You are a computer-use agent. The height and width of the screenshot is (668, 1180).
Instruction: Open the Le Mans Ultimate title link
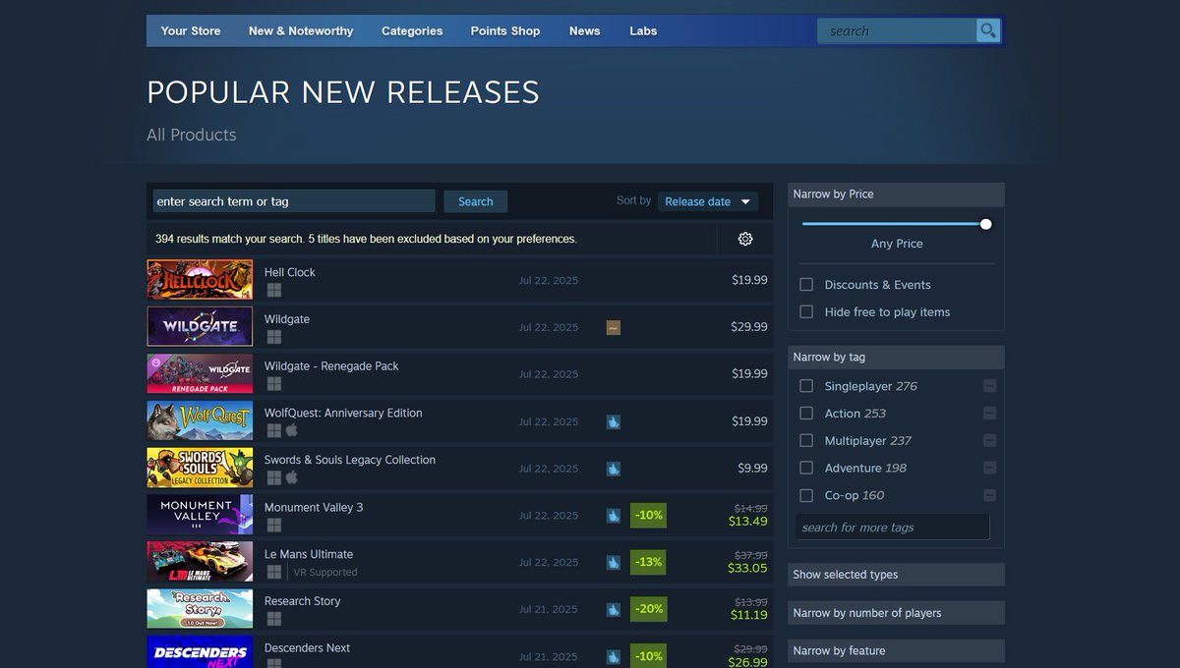point(309,554)
